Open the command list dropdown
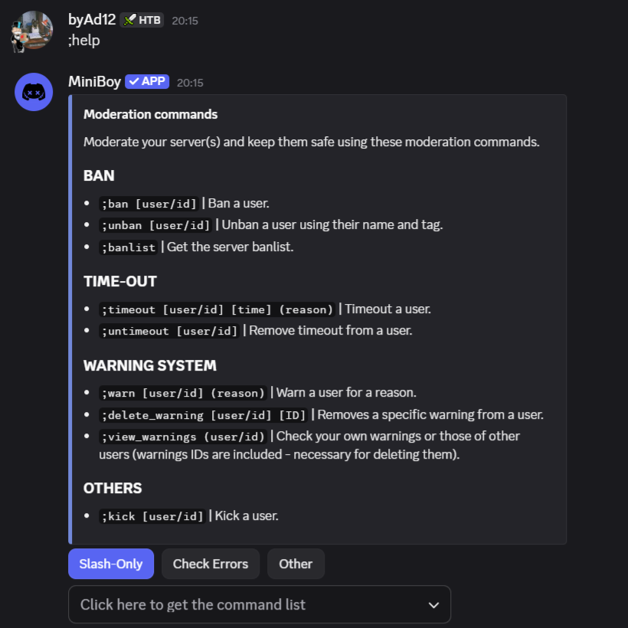The width and height of the screenshot is (628, 628). (259, 605)
